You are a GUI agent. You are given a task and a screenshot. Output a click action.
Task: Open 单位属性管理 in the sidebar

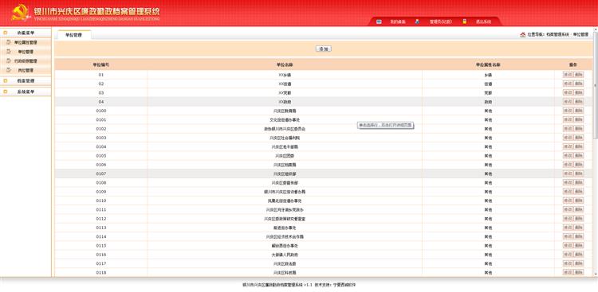click(26, 43)
